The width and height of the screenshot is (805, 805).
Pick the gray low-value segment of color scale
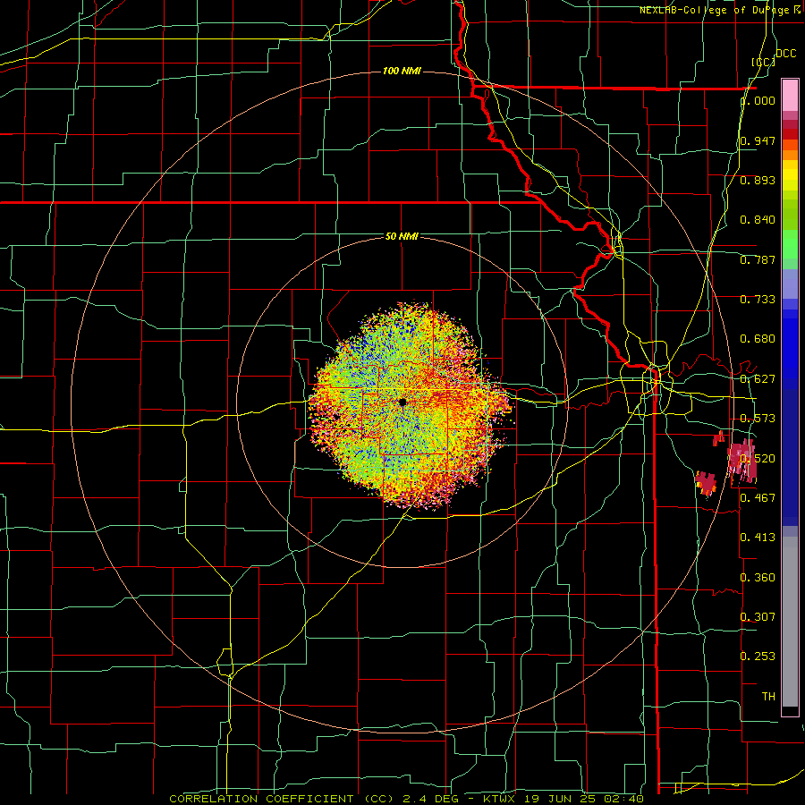(790, 622)
